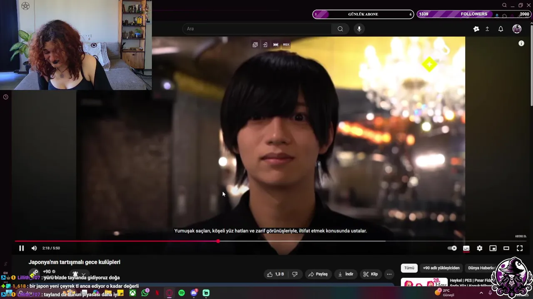Image resolution: width=533 pixels, height=299 pixels.
Task: Open Discord from the taskbar
Action: [x=194, y=293]
